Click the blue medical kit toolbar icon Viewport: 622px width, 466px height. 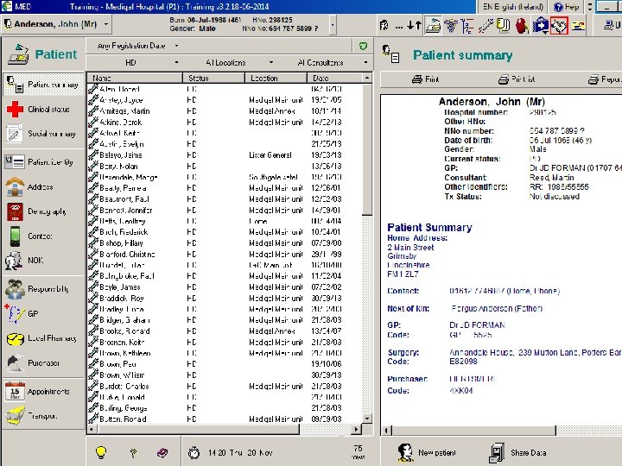coord(540,26)
